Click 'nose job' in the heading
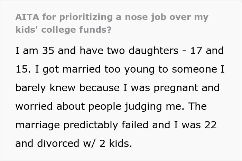Viewport: 242px width, 161px height. (x=139, y=17)
